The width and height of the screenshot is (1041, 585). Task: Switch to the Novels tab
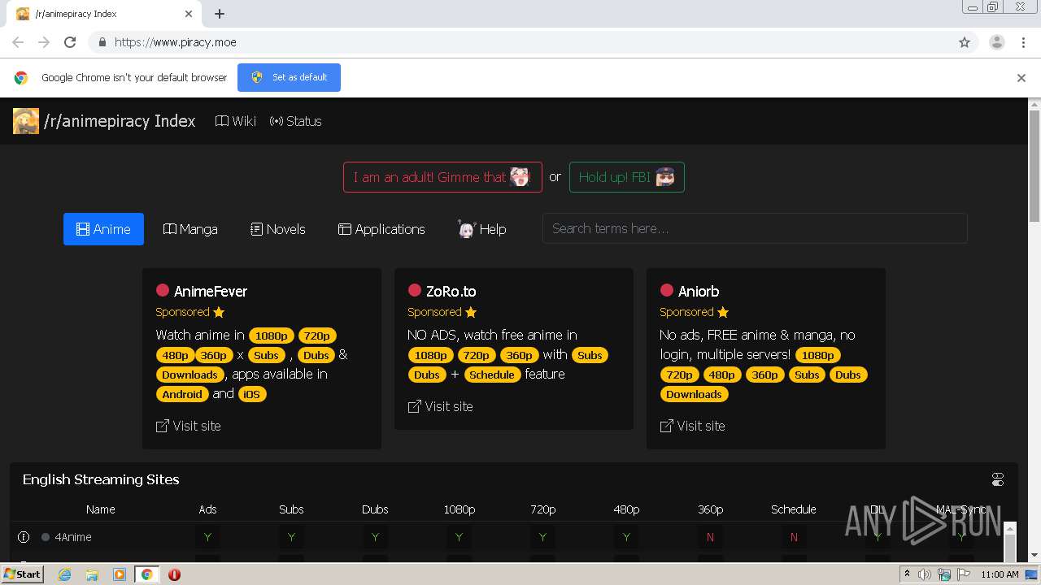[278, 229]
